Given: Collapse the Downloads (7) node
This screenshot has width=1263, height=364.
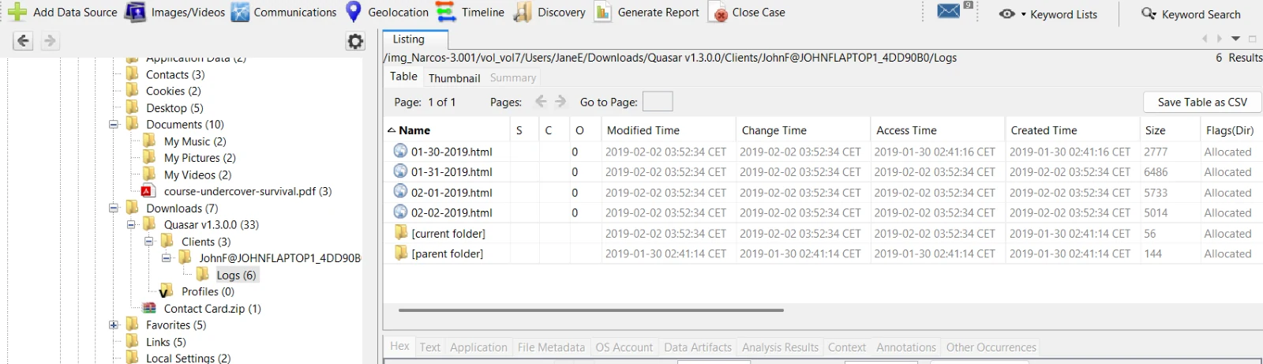Looking at the screenshot, I should tap(114, 208).
